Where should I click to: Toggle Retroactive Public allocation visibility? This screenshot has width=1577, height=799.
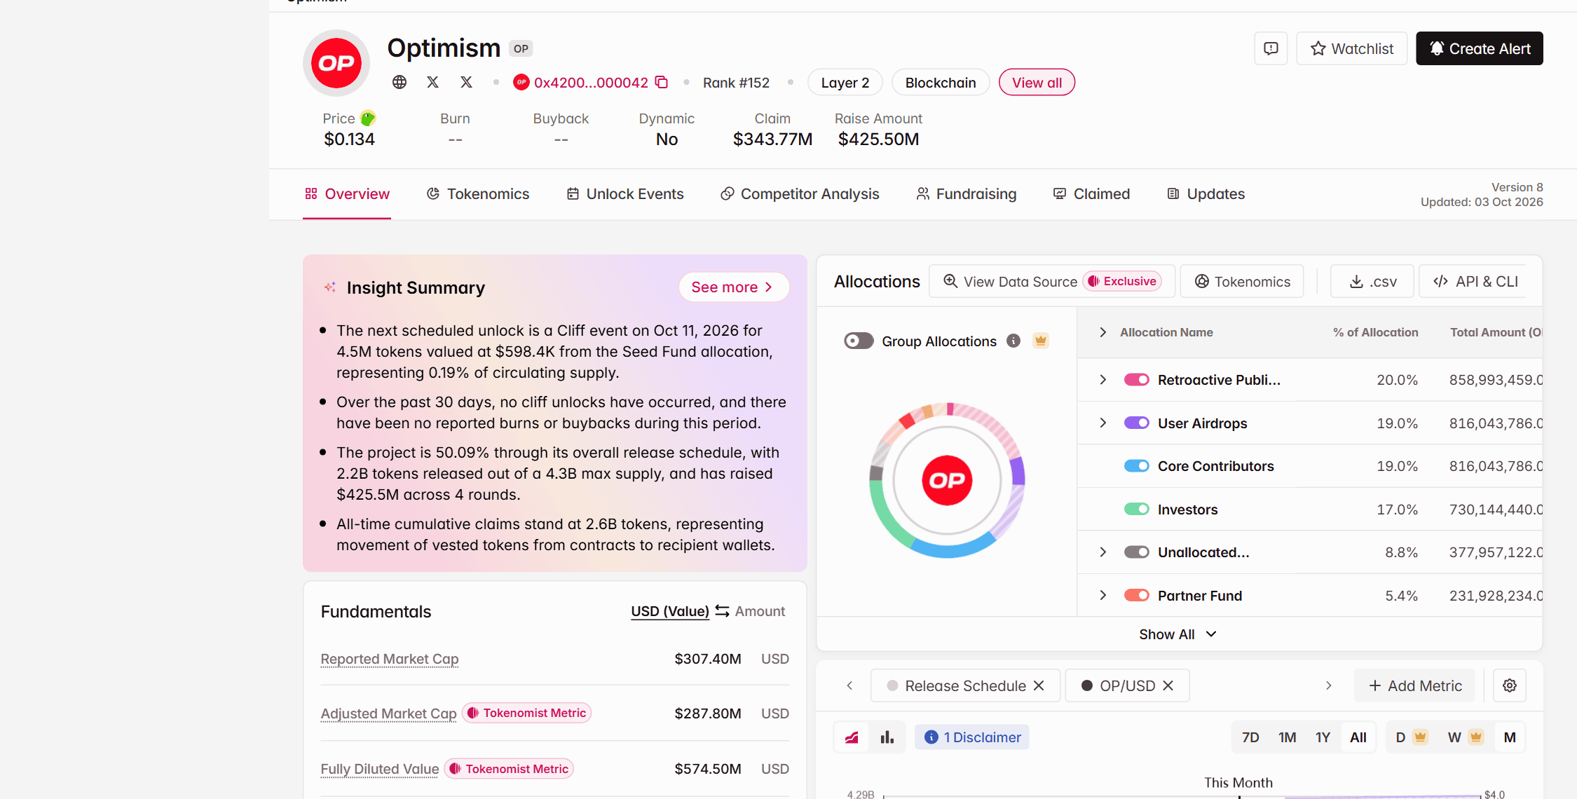(x=1137, y=380)
